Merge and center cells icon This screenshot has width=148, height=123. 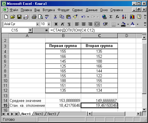pyautogui.click(x=97, y=24)
